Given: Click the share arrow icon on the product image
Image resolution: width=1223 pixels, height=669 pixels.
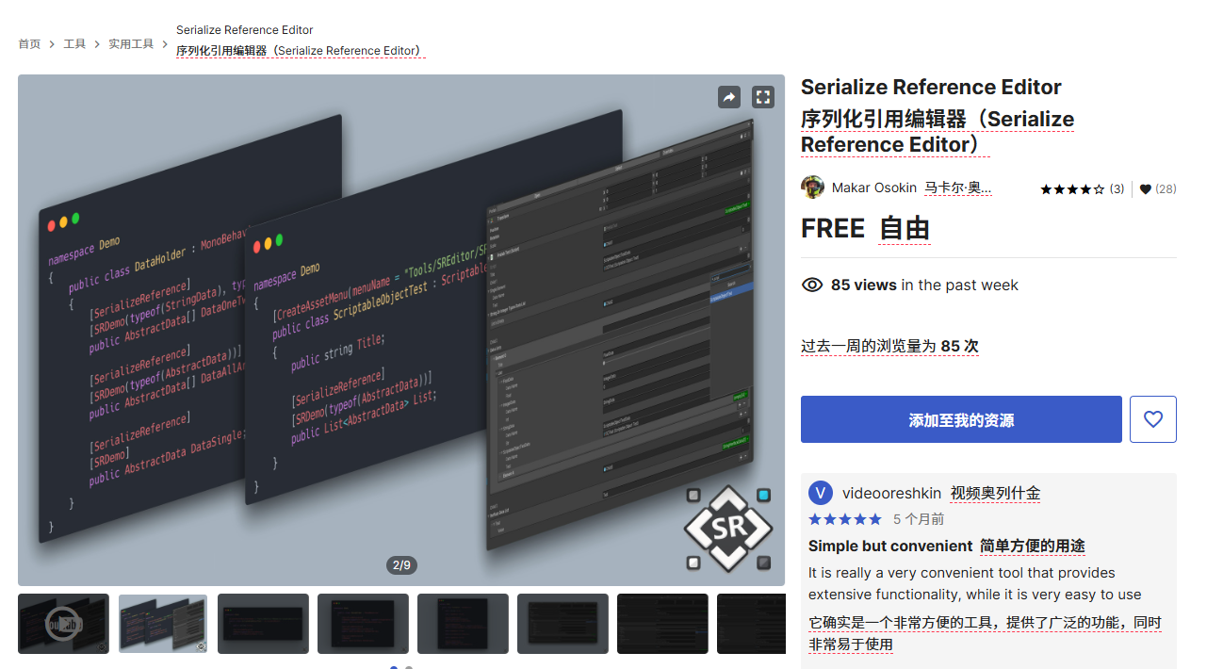Looking at the screenshot, I should click(728, 96).
